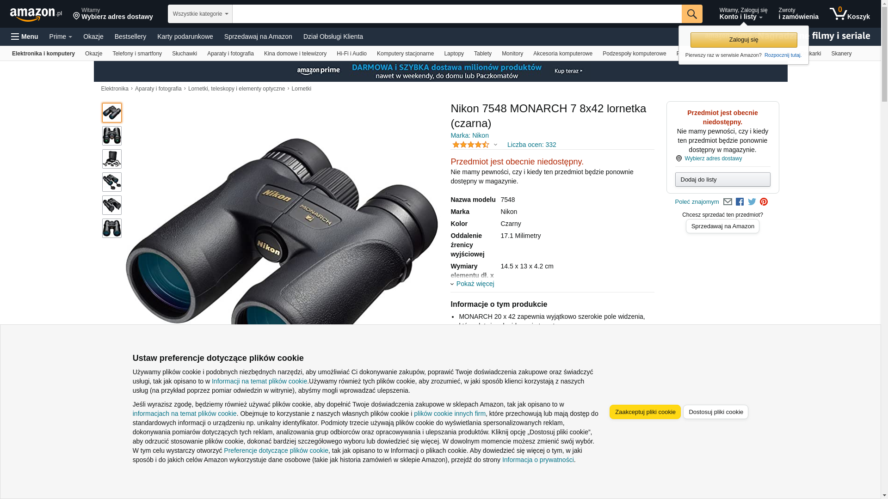Share product via Pinterest icon
Viewport: 888px width, 499px height.
(x=764, y=202)
